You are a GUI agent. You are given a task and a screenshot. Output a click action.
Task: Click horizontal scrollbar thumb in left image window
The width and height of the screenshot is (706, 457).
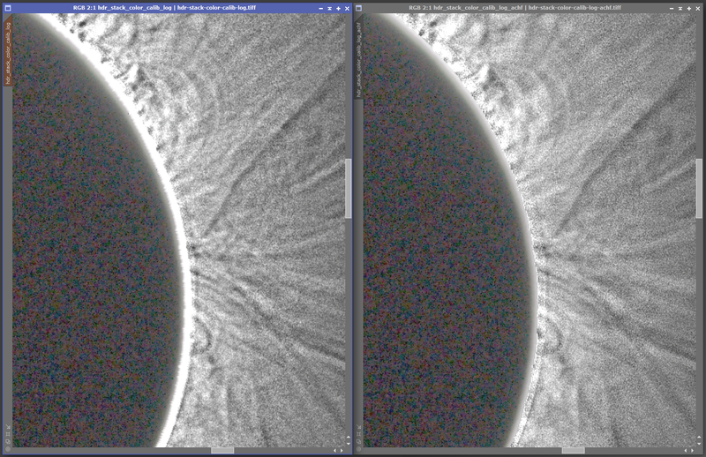click(222, 450)
